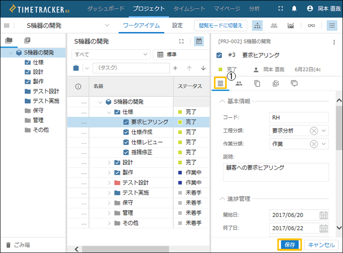This screenshot has width=343, height=253.
Task: Select the stacked documents icon in sidebar
Action: [x=27, y=41]
